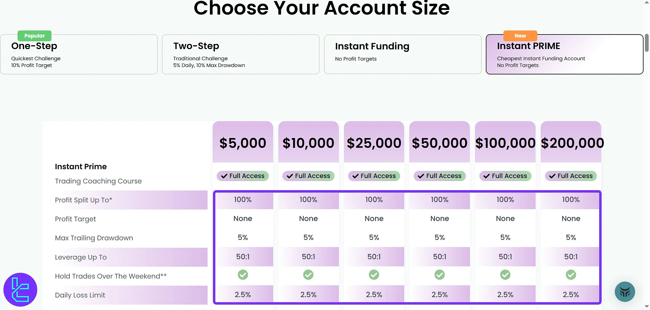650x310 pixels.
Task: Switch to the Two-Step challenge tab
Action: coord(241,54)
